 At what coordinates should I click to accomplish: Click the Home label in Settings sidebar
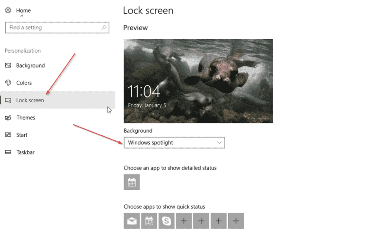point(23,11)
